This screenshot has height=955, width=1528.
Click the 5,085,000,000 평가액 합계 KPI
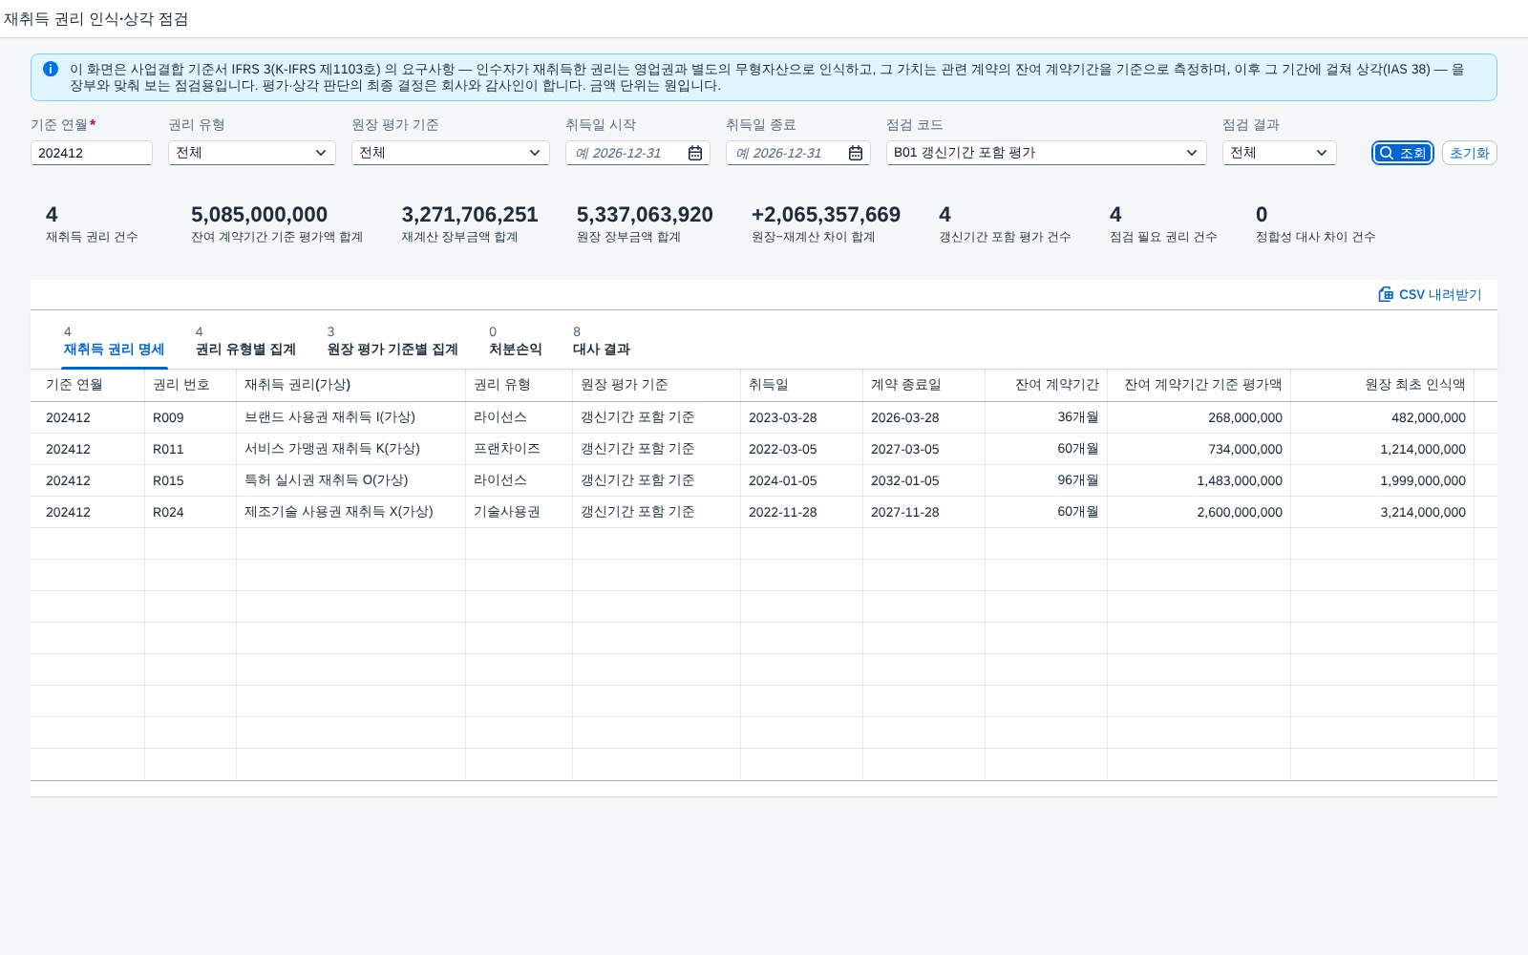point(277,223)
